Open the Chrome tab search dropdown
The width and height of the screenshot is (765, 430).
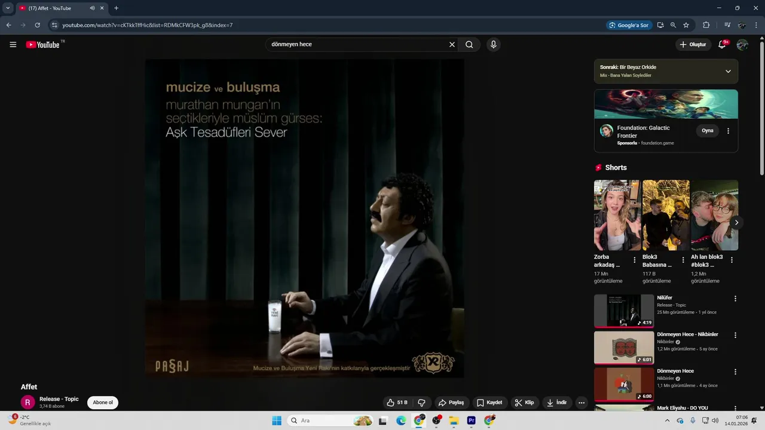click(8, 8)
